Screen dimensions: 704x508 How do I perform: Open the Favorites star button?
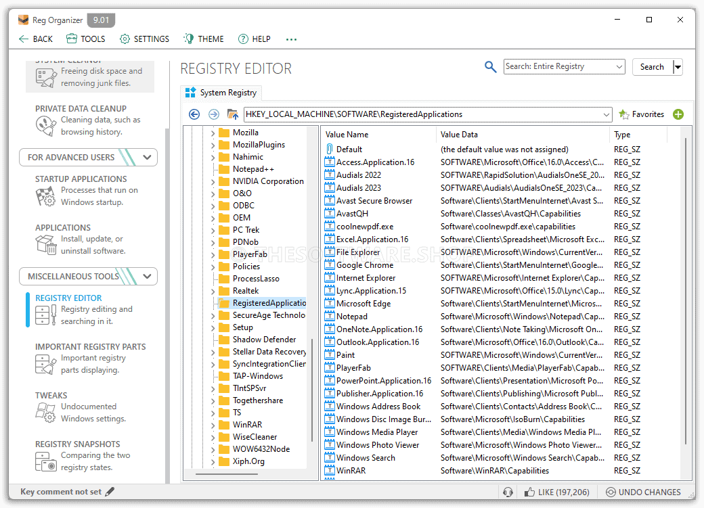(x=641, y=114)
